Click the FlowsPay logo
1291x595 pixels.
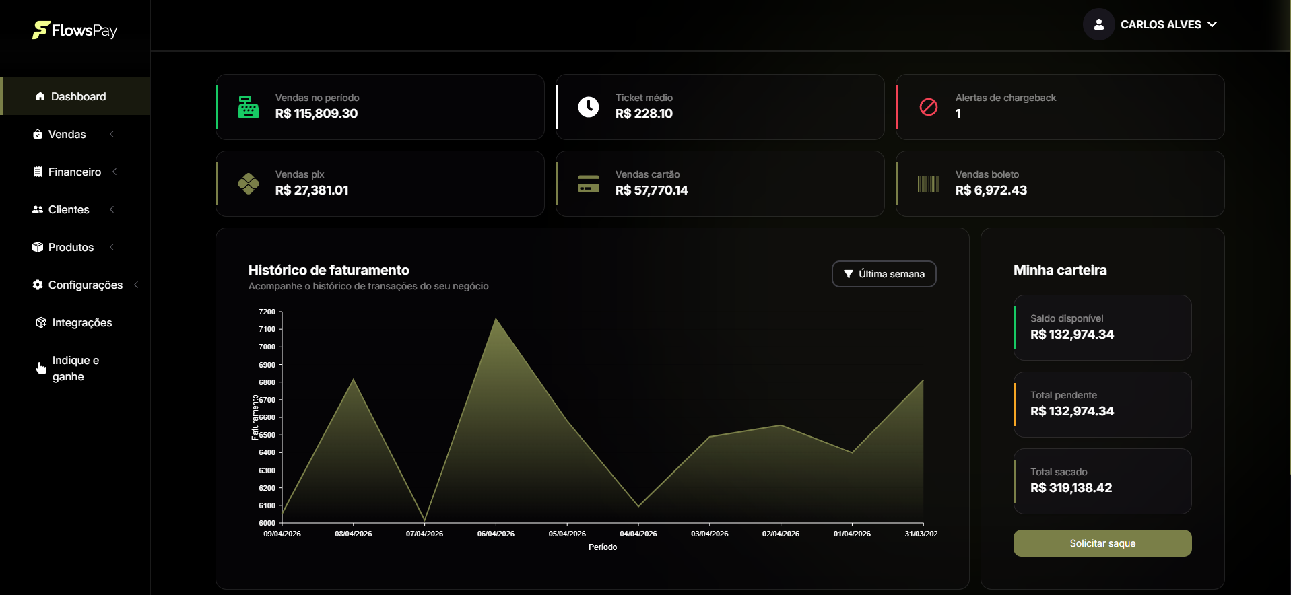(75, 30)
